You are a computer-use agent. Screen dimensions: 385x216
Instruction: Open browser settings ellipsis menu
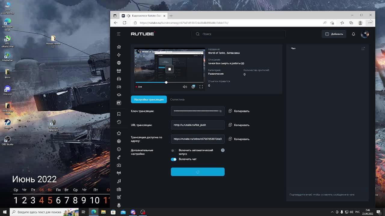tap(369, 23)
